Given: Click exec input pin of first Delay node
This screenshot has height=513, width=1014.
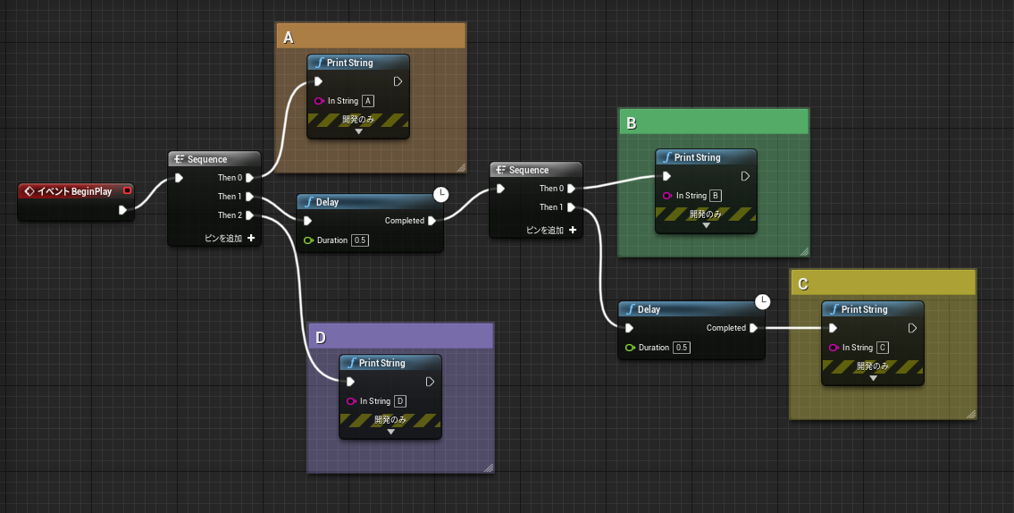Looking at the screenshot, I should [x=308, y=221].
